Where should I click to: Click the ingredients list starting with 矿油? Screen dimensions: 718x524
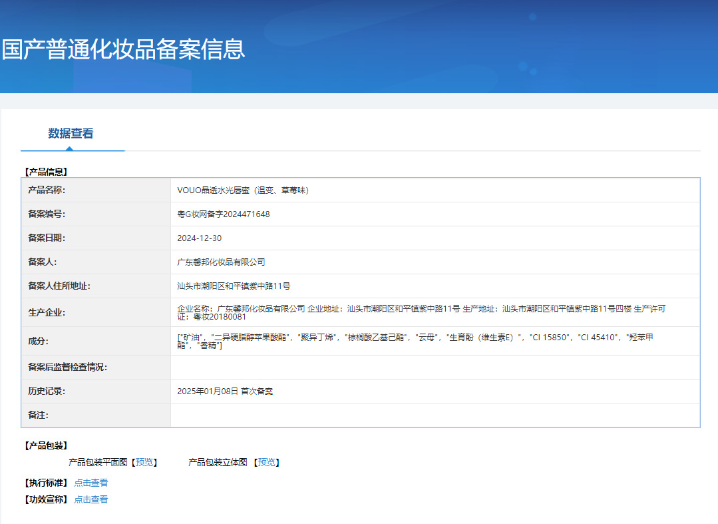[x=415, y=342]
